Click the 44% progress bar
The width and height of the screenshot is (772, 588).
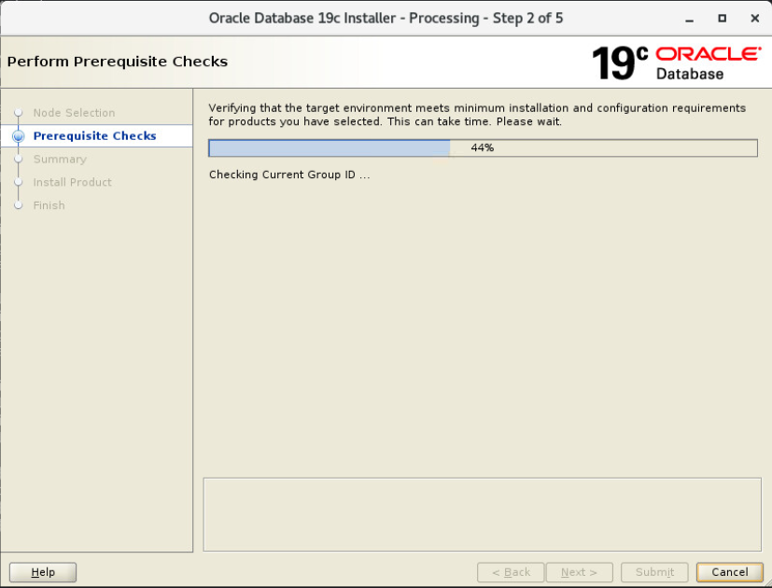(483, 147)
